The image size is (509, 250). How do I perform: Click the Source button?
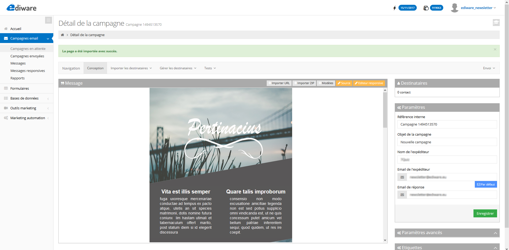(344, 83)
